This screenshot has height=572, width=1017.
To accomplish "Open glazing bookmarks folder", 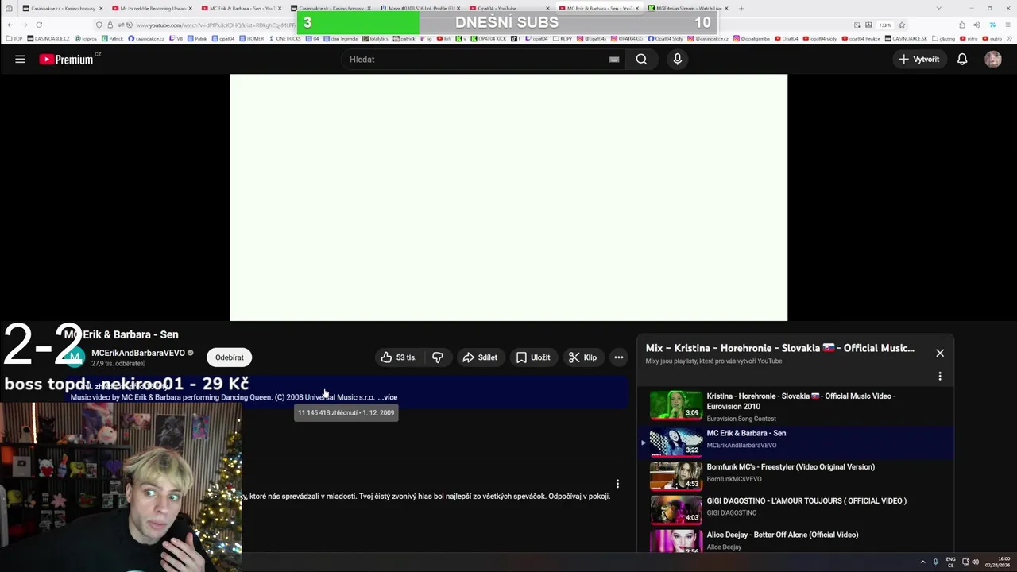I will tap(944, 38).
